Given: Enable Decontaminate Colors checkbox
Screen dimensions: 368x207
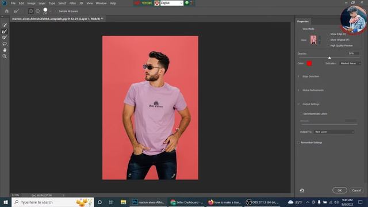Looking at the screenshot, I should pos(301,114).
